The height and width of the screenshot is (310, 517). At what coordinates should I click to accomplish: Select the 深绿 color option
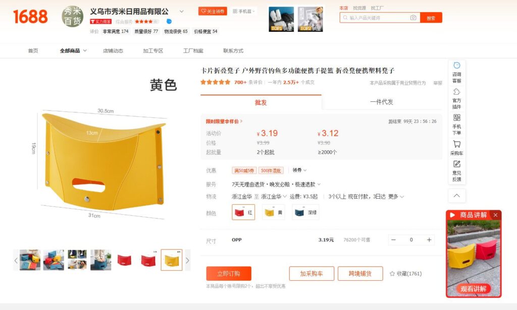(305, 212)
